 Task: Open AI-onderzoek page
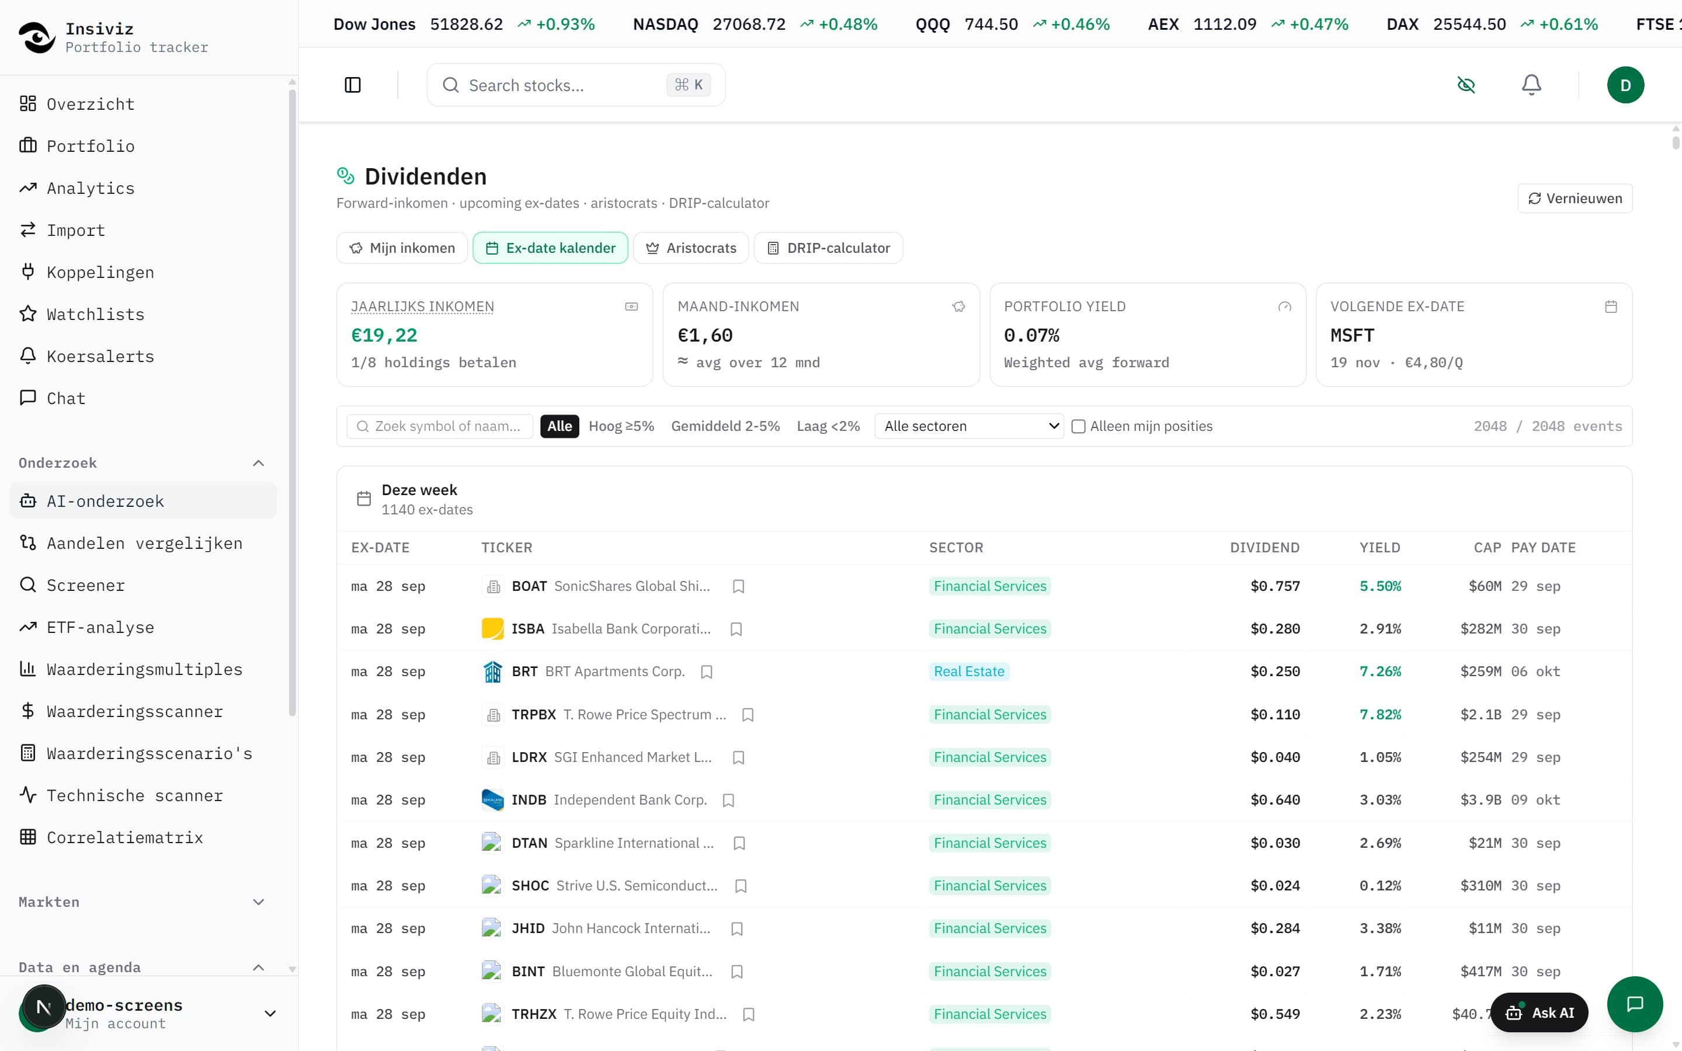click(143, 501)
